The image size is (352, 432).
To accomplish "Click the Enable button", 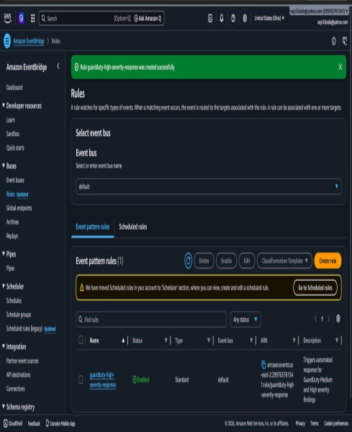I will 227,261.
